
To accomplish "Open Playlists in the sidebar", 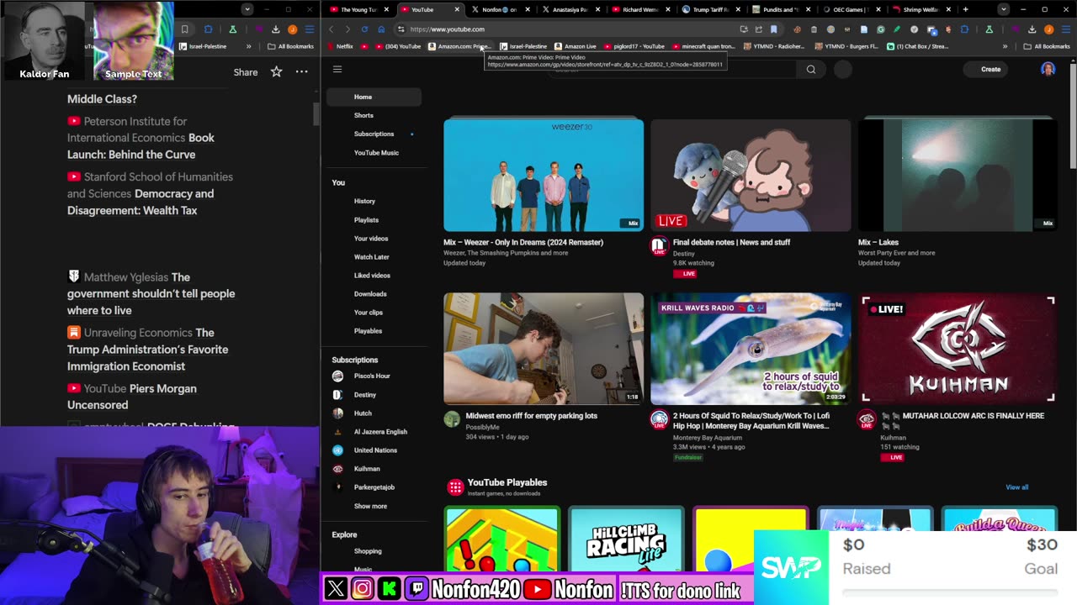I will click(374, 219).
